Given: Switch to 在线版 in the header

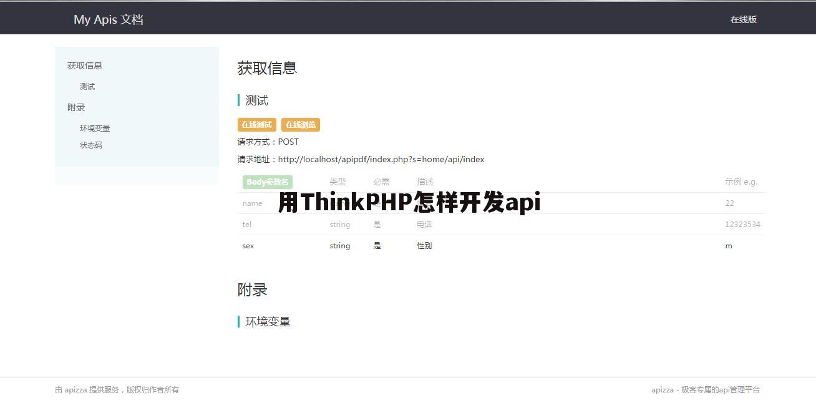Looking at the screenshot, I should [x=743, y=19].
